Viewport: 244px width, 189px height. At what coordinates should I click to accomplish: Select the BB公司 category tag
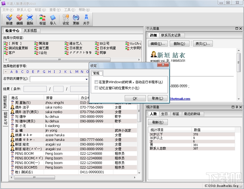pyautogui.click(x=102, y=43)
